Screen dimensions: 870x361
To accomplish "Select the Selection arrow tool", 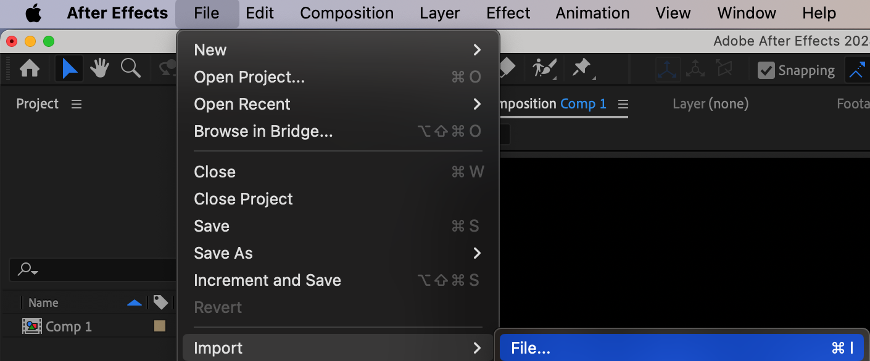I will 69,69.
